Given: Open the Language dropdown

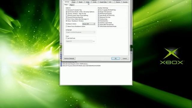Looking at the screenshot, I should (80, 32).
